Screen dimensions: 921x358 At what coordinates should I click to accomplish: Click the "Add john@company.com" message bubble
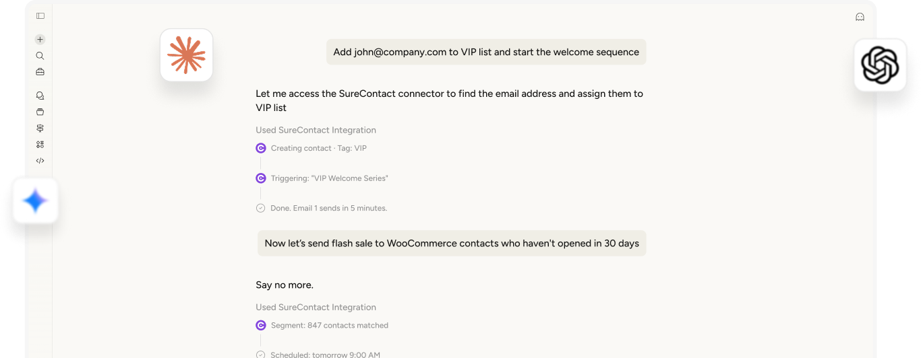(x=486, y=52)
